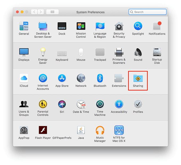Screen dimensions: 181x165
Task: Open the Dock preferences icon
Action: pos(62,26)
